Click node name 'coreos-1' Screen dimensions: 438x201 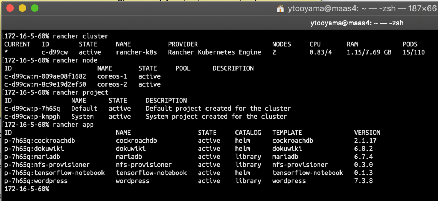point(112,76)
